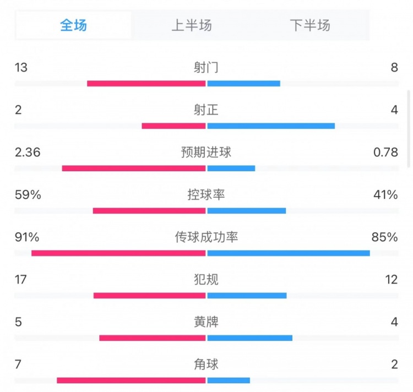This screenshot has width=413, height=392.
Task: Click the red bar under 射门
Action: click(x=146, y=84)
